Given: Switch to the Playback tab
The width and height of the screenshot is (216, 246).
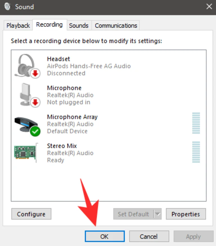Looking at the screenshot, I should (x=18, y=26).
